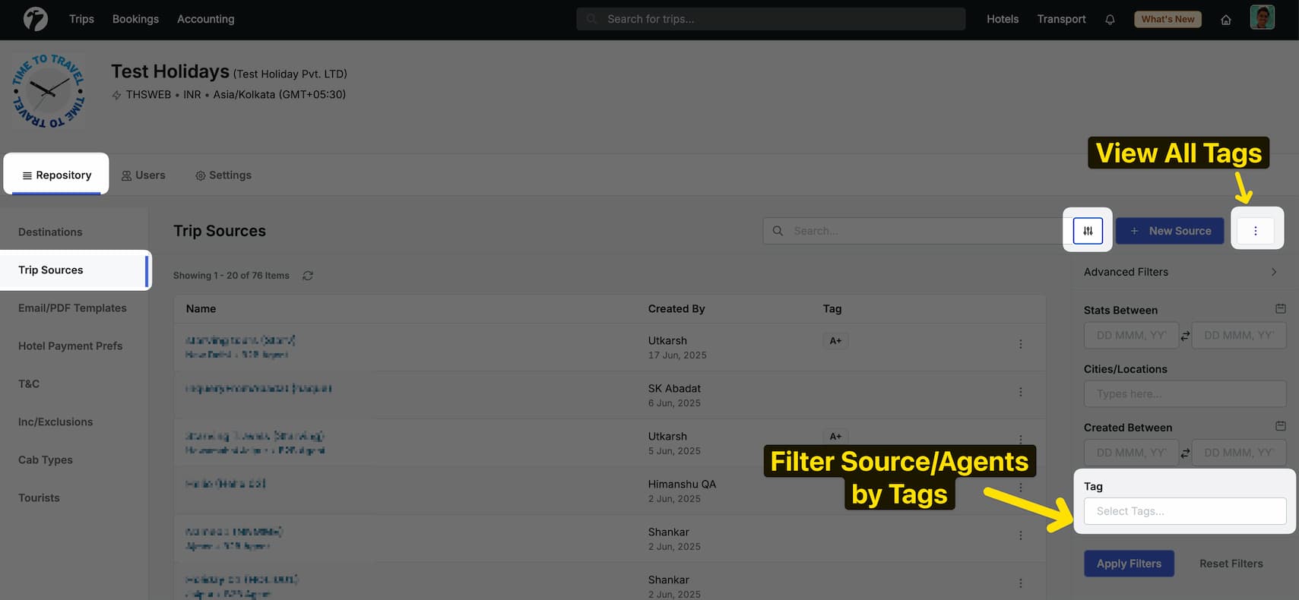Screen dimensions: 1299x600
Task: Open the Select Tags dropdown
Action: click(x=1184, y=511)
